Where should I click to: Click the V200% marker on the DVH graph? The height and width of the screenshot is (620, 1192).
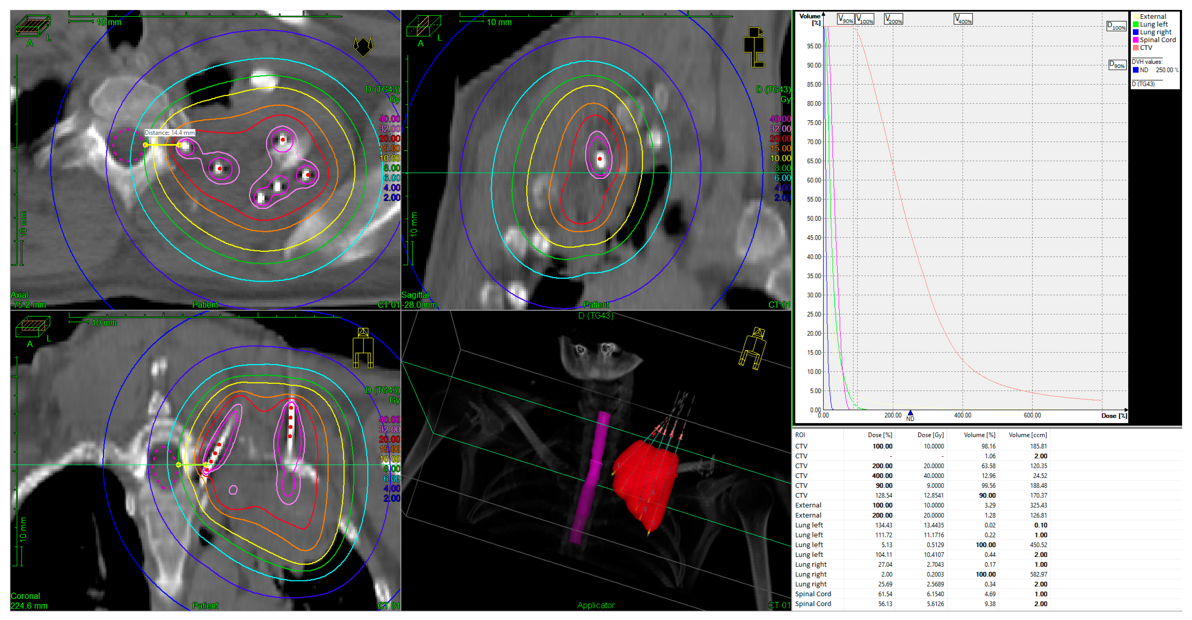893,19
